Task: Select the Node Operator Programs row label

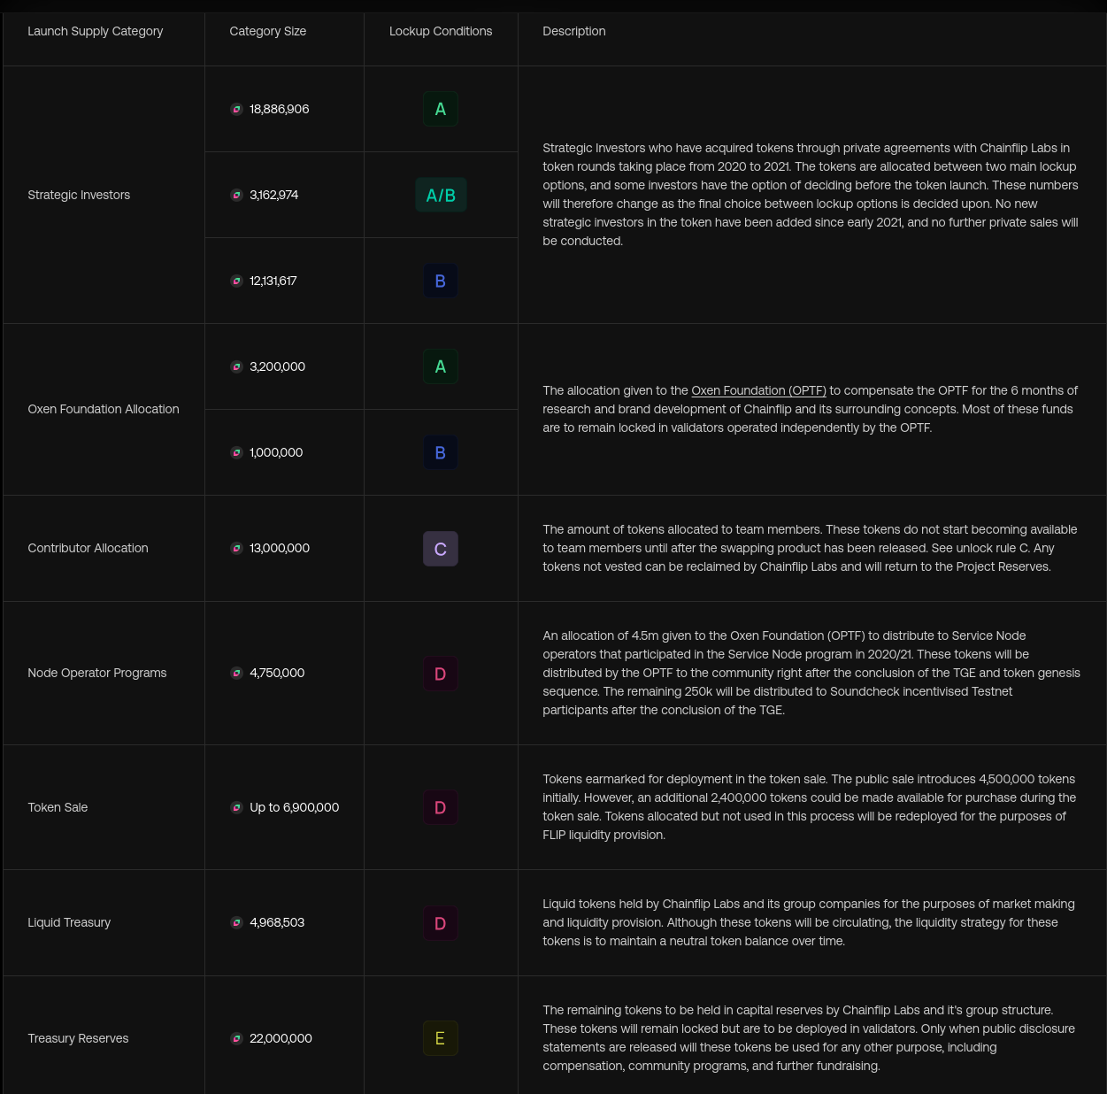Action: [97, 673]
